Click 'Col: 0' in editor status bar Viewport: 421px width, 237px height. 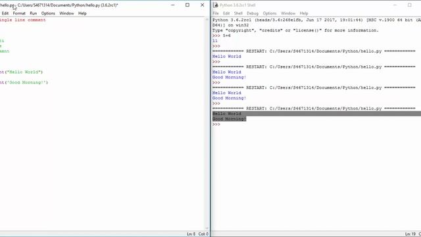pos(203,234)
